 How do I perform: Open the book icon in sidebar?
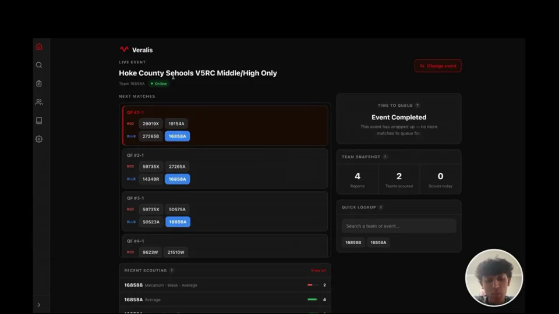(x=39, y=121)
